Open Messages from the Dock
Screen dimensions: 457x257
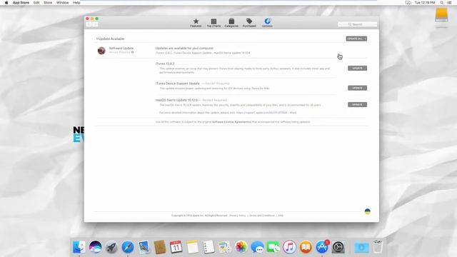[257, 247]
